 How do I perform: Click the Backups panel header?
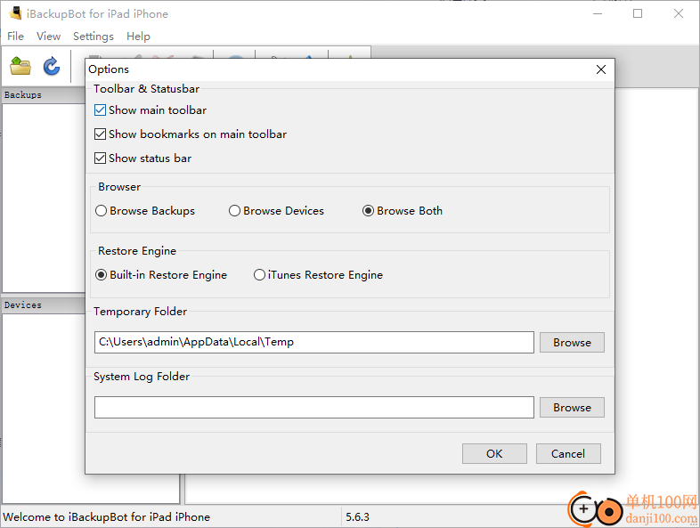tap(44, 95)
